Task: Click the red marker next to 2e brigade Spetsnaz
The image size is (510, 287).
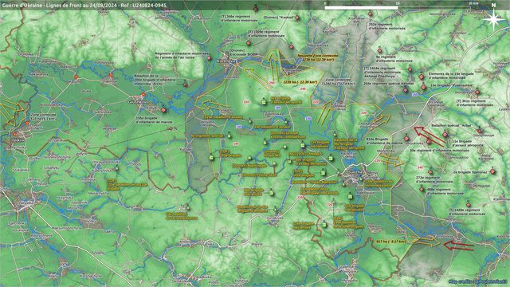Action: point(492,171)
